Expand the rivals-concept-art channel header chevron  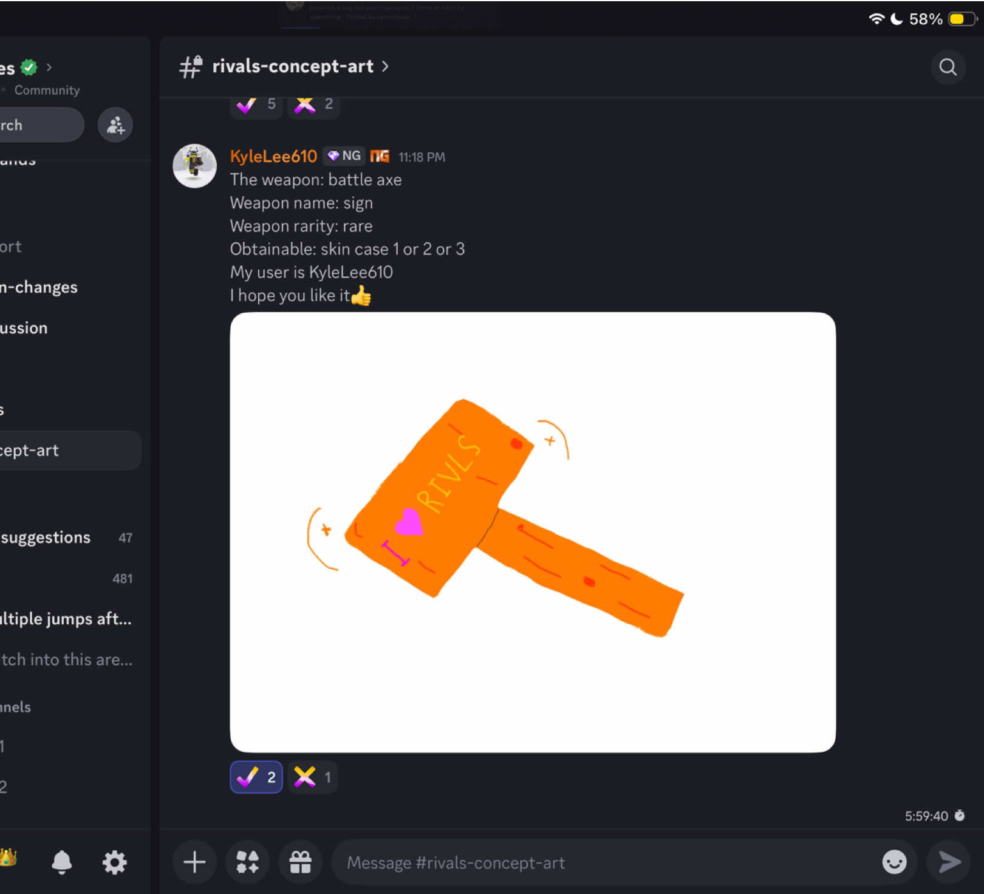(385, 66)
